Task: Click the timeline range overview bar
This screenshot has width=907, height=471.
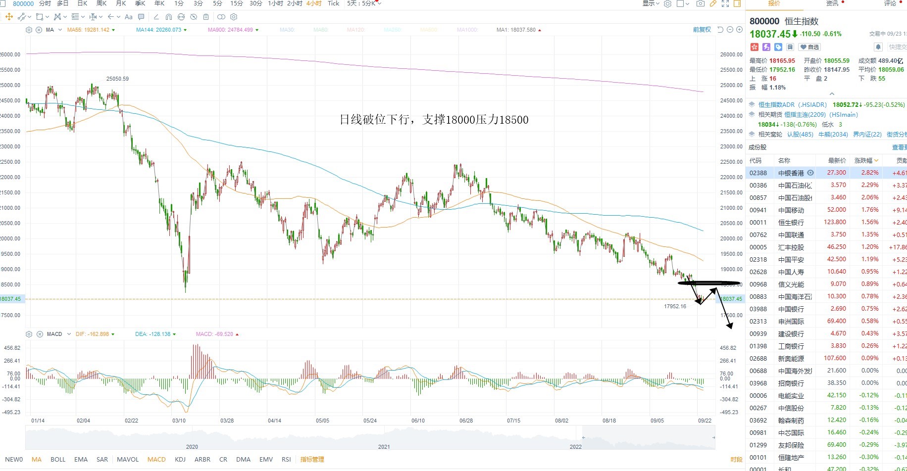Action: (370, 438)
